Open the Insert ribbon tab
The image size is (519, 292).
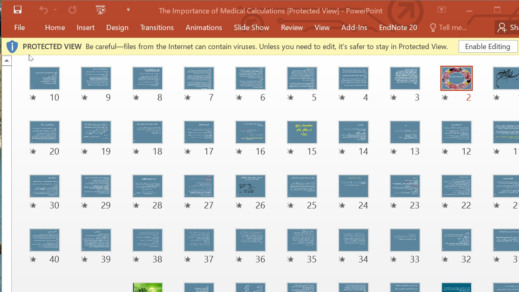[x=86, y=28]
